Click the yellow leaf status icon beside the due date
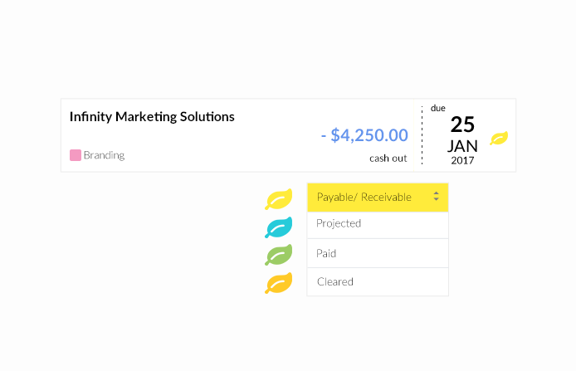576x371 pixels. click(x=499, y=138)
